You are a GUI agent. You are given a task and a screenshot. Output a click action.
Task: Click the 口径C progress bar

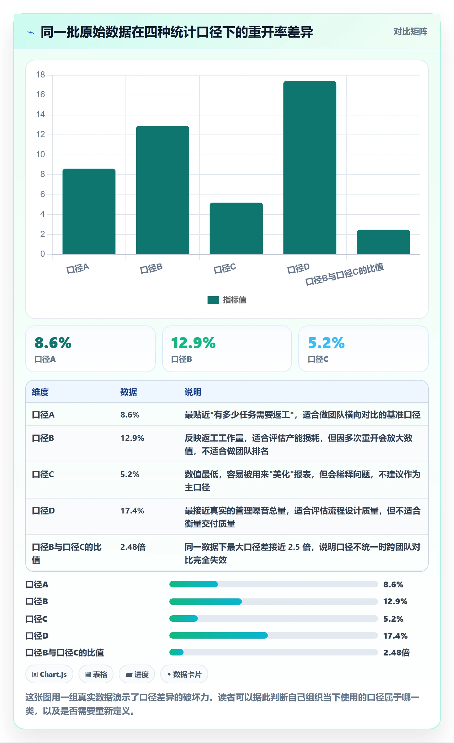click(273, 619)
